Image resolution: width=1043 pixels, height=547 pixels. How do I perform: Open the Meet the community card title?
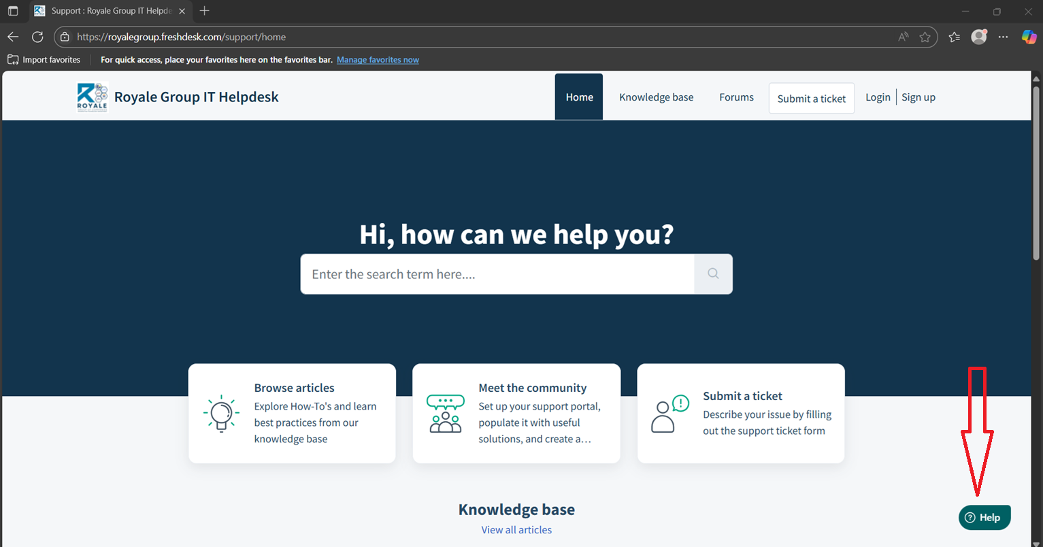tap(532, 388)
